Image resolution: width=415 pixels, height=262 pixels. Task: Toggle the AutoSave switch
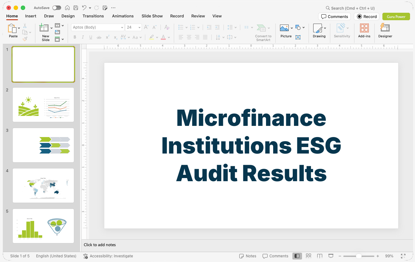57,8
